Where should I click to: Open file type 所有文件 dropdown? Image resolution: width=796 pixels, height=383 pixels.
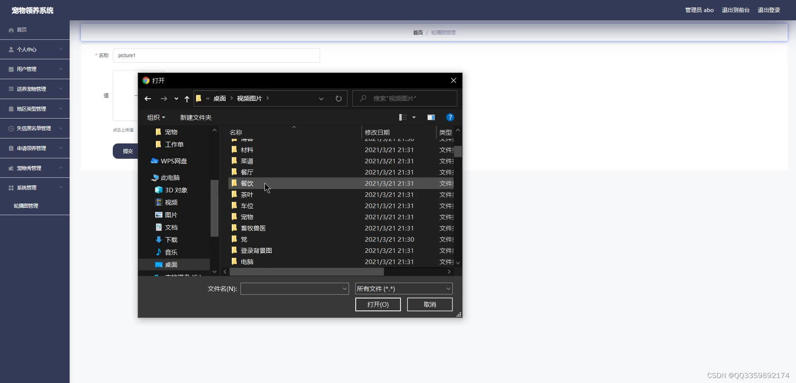pyautogui.click(x=404, y=288)
